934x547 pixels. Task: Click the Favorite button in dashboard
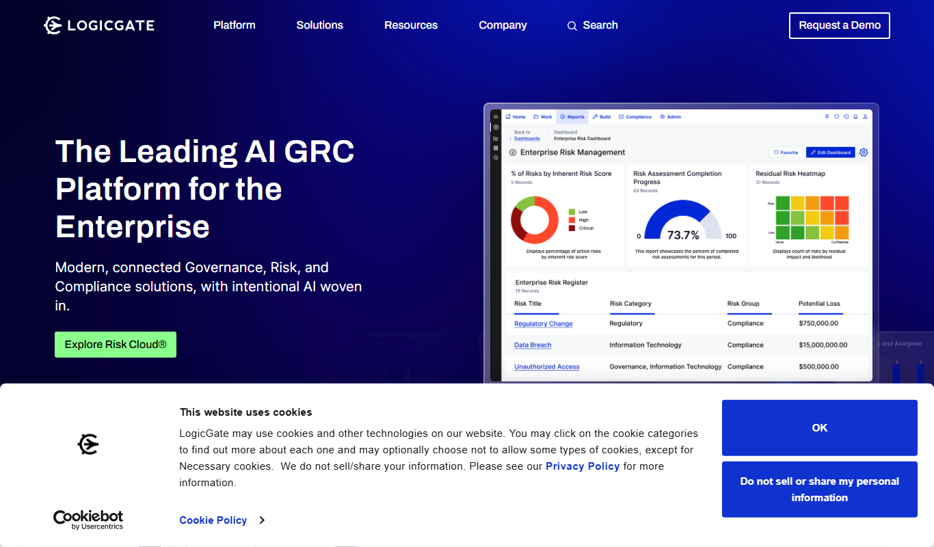click(786, 152)
